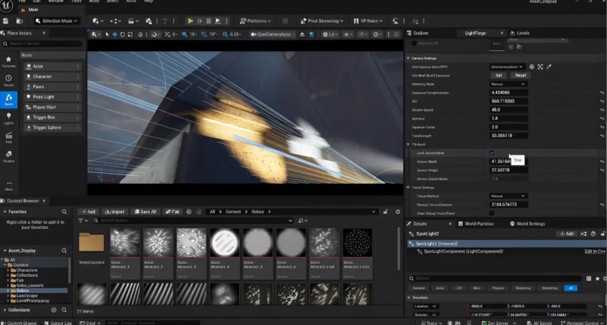Click the Content Browser settings gear icon
Image resolution: width=607 pixels, height=325 pixels.
point(398,212)
